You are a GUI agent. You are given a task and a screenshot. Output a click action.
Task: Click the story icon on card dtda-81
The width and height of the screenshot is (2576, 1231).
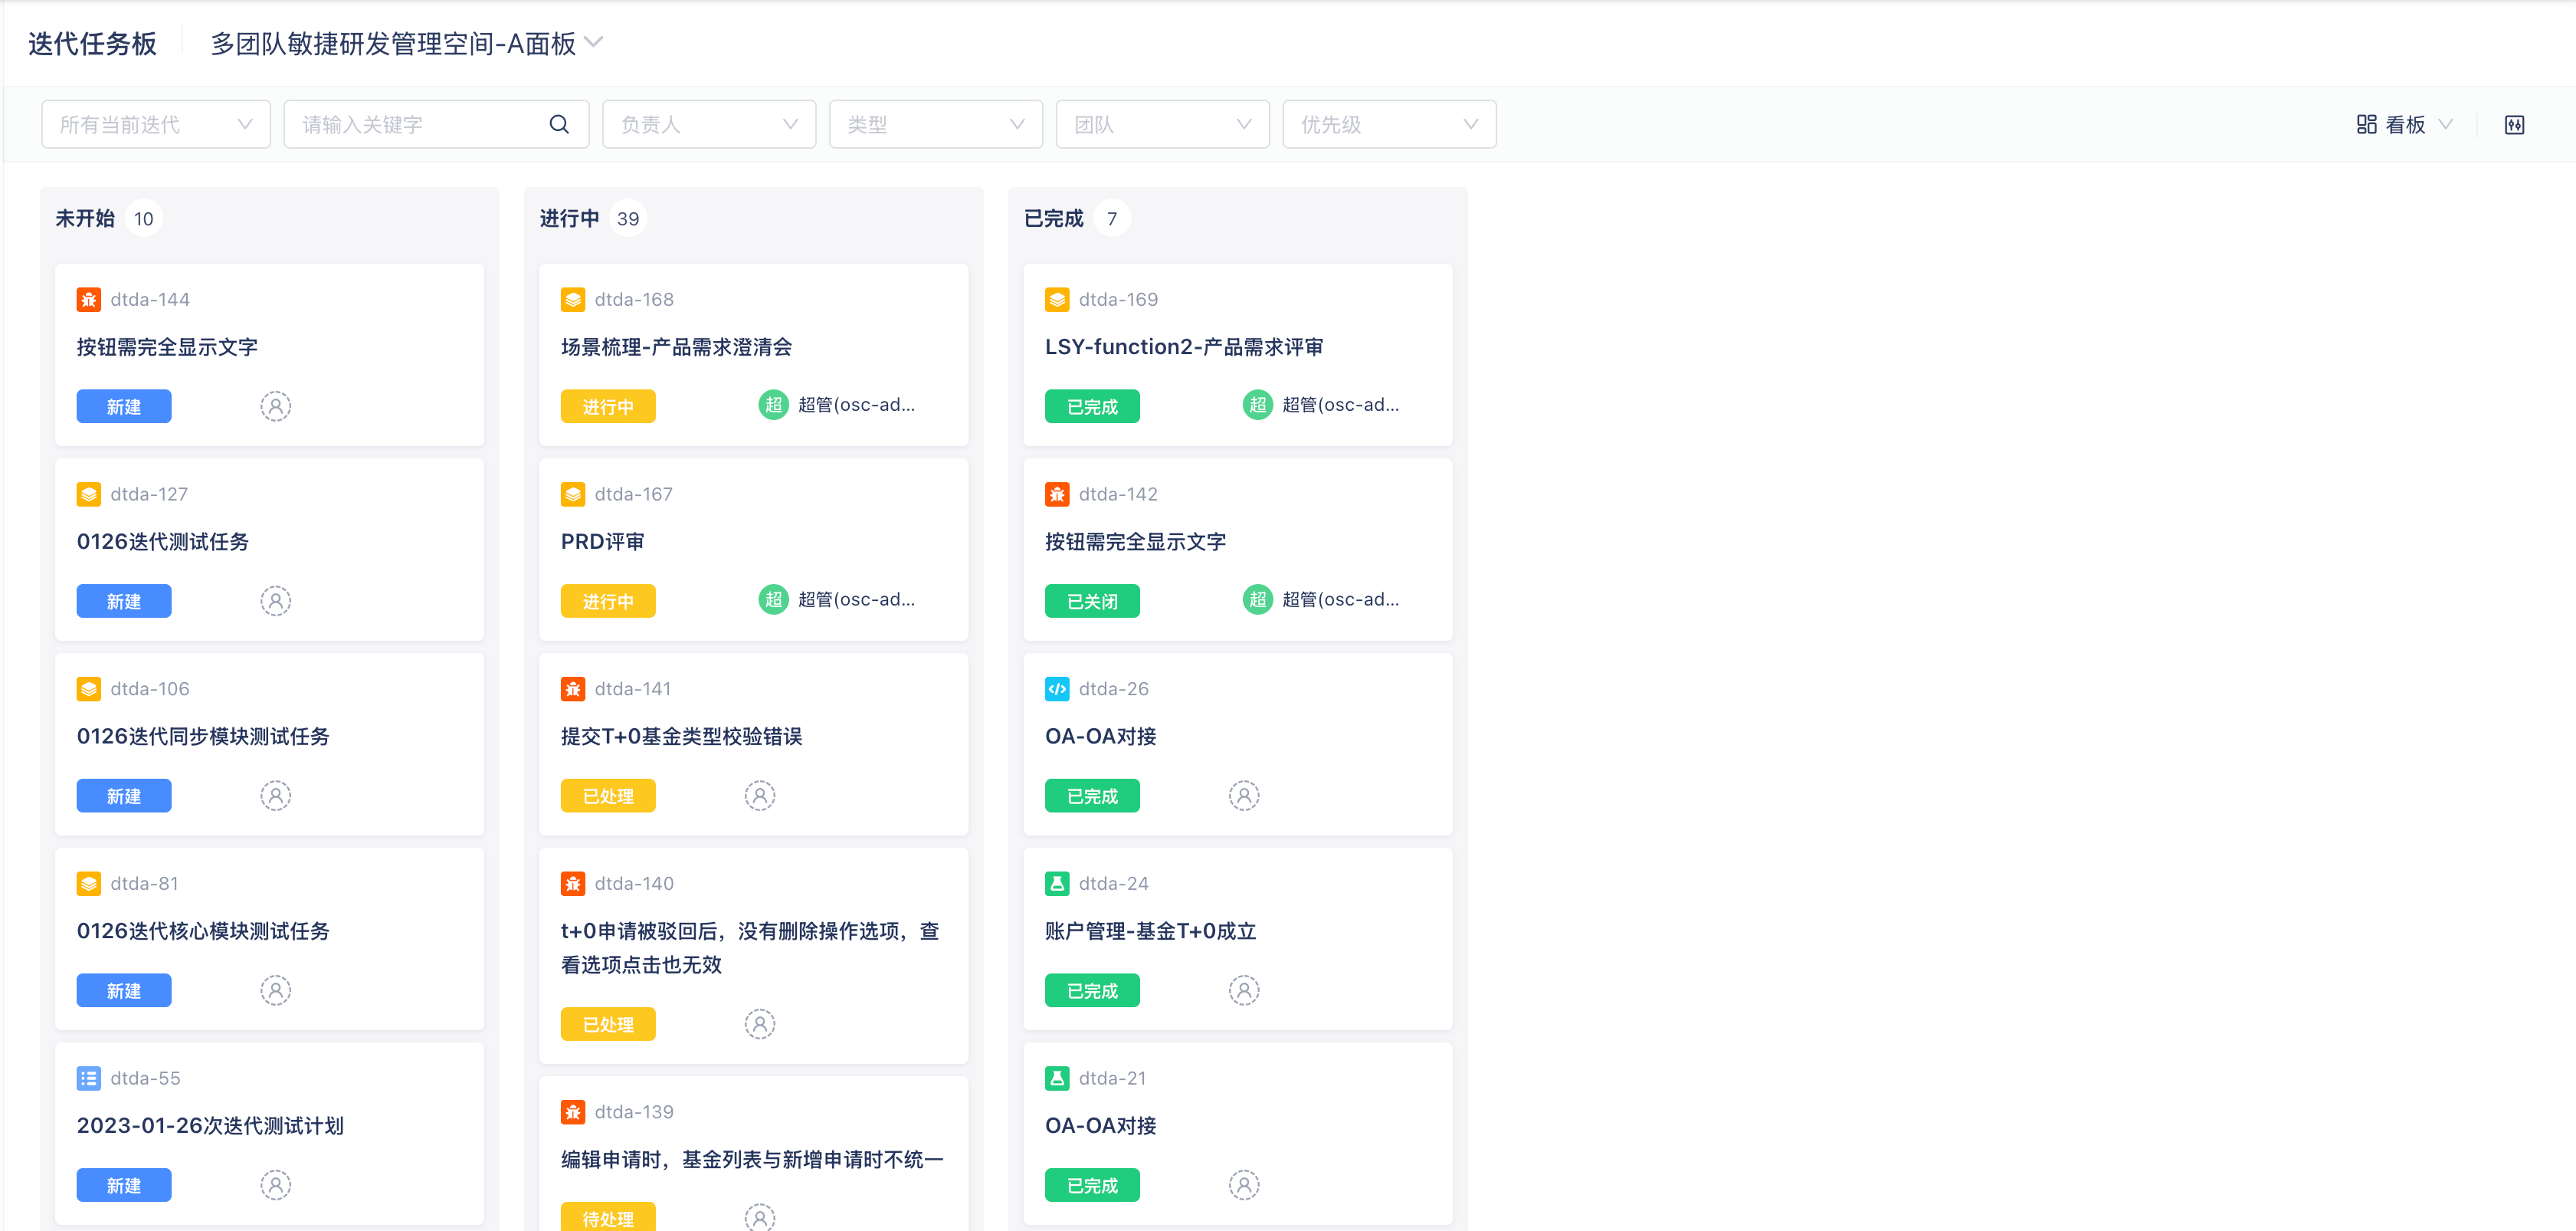(x=89, y=883)
